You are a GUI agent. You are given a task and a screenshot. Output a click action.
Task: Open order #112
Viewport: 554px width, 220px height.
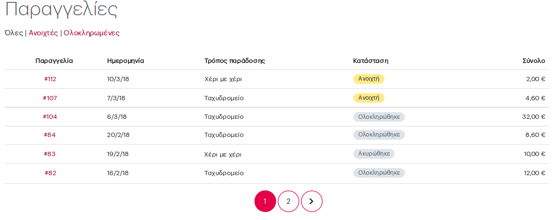pyautogui.click(x=50, y=79)
